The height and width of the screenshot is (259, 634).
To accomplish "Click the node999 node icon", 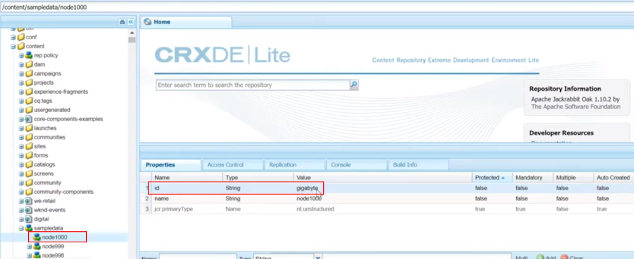I will pos(37,246).
